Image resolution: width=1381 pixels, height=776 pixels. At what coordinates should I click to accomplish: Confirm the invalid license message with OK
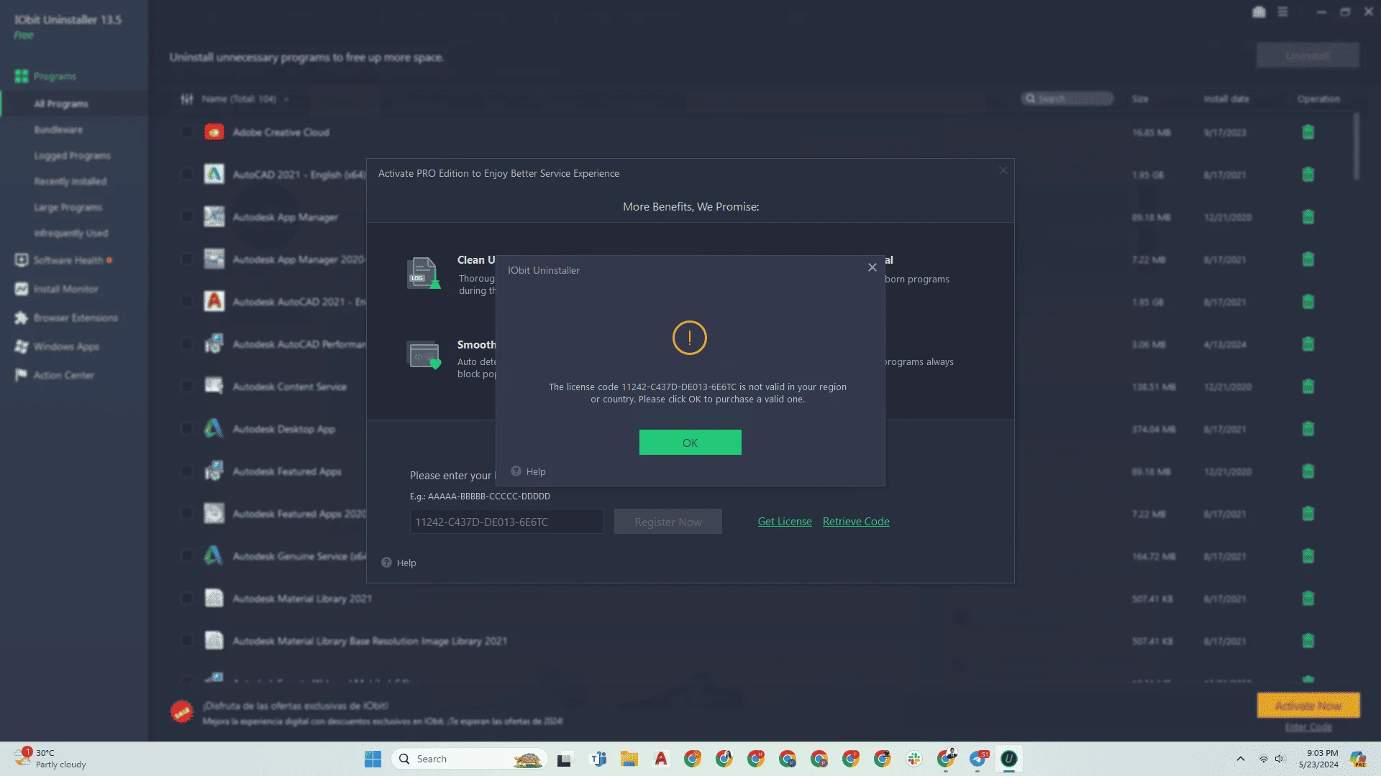coord(690,443)
